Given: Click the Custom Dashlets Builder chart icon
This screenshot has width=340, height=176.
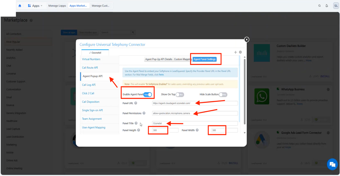Looking at the screenshot, I should tap(262, 53).
